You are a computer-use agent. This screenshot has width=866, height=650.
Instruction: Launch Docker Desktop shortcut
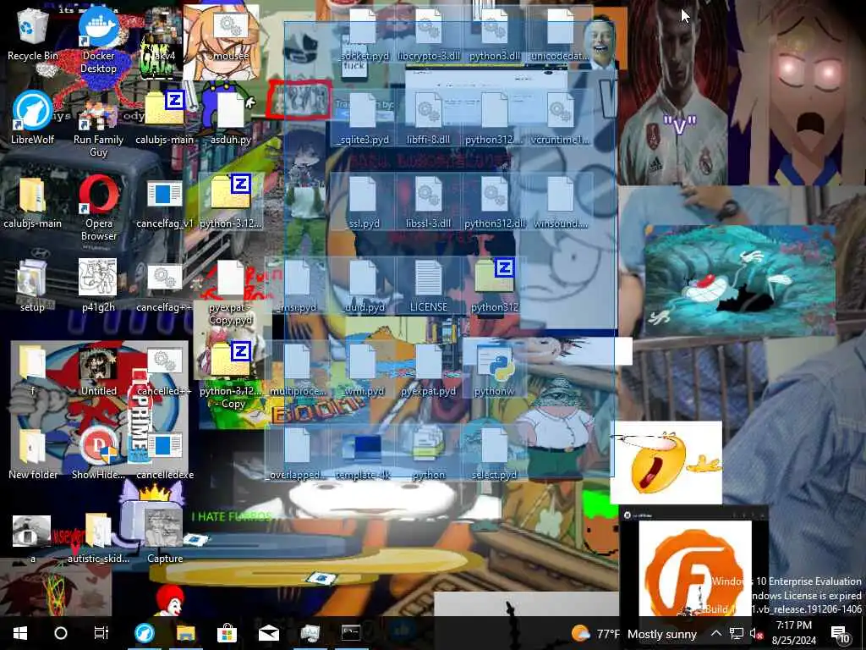pos(98,40)
